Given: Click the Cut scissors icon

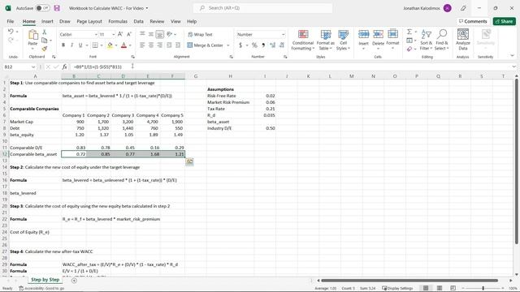Looking at the screenshot, I should [44, 32].
